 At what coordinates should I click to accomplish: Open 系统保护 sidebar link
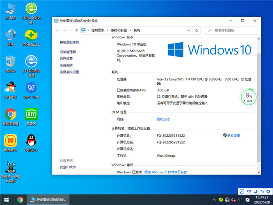click(66, 65)
